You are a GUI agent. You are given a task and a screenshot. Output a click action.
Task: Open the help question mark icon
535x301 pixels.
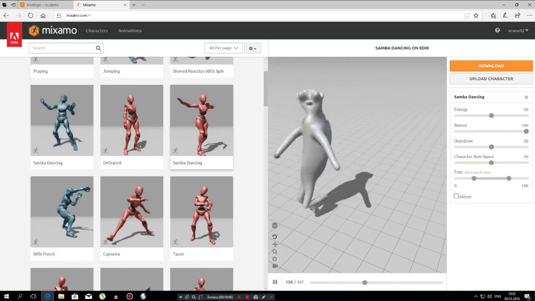point(497,31)
